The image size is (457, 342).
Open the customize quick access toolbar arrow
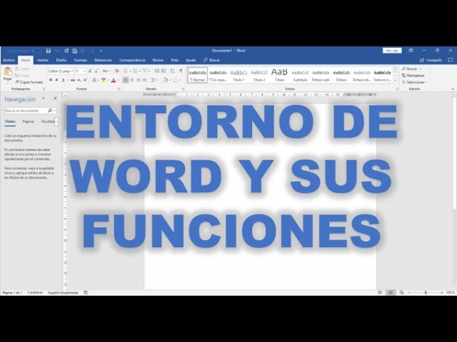click(101, 51)
